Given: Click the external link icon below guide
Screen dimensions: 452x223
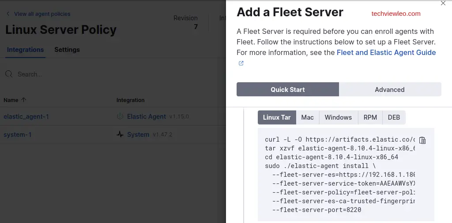Looking at the screenshot, I should pyautogui.click(x=241, y=63).
